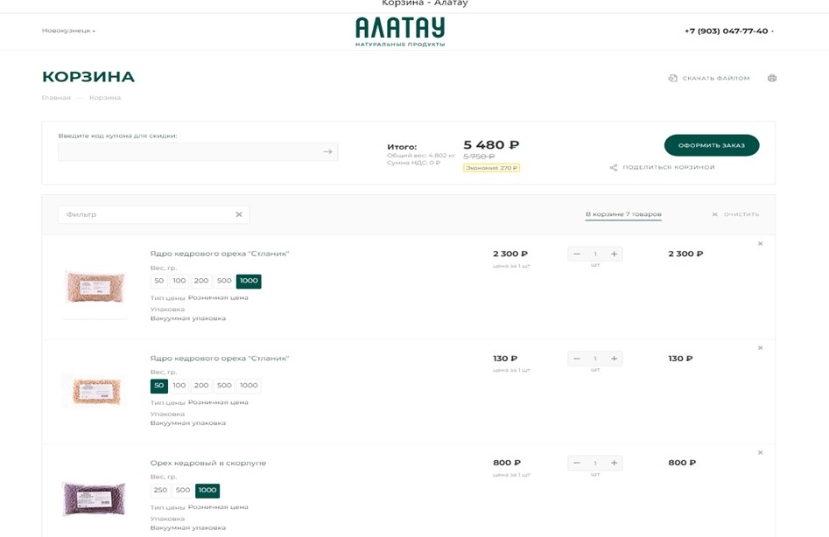Click the X next to Очистить
This screenshot has width=829, height=537.
[x=714, y=213]
